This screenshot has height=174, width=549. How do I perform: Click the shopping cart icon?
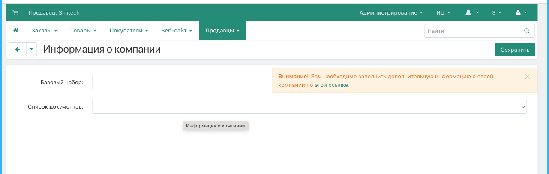(15, 13)
